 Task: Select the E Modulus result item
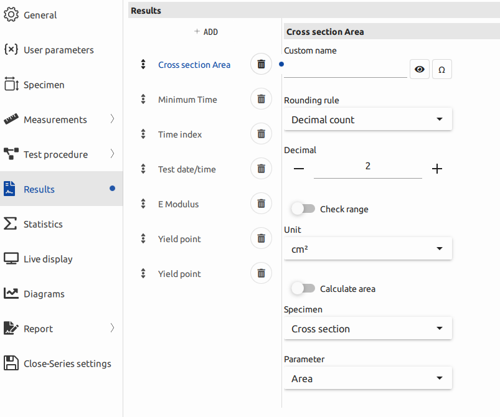[x=179, y=204]
